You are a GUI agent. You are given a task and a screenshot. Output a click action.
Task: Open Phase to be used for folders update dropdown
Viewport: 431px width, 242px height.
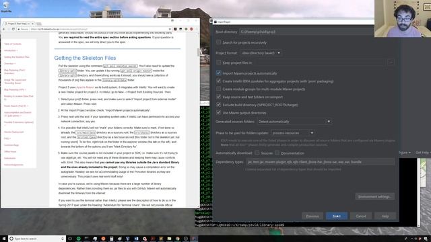(x=293, y=133)
